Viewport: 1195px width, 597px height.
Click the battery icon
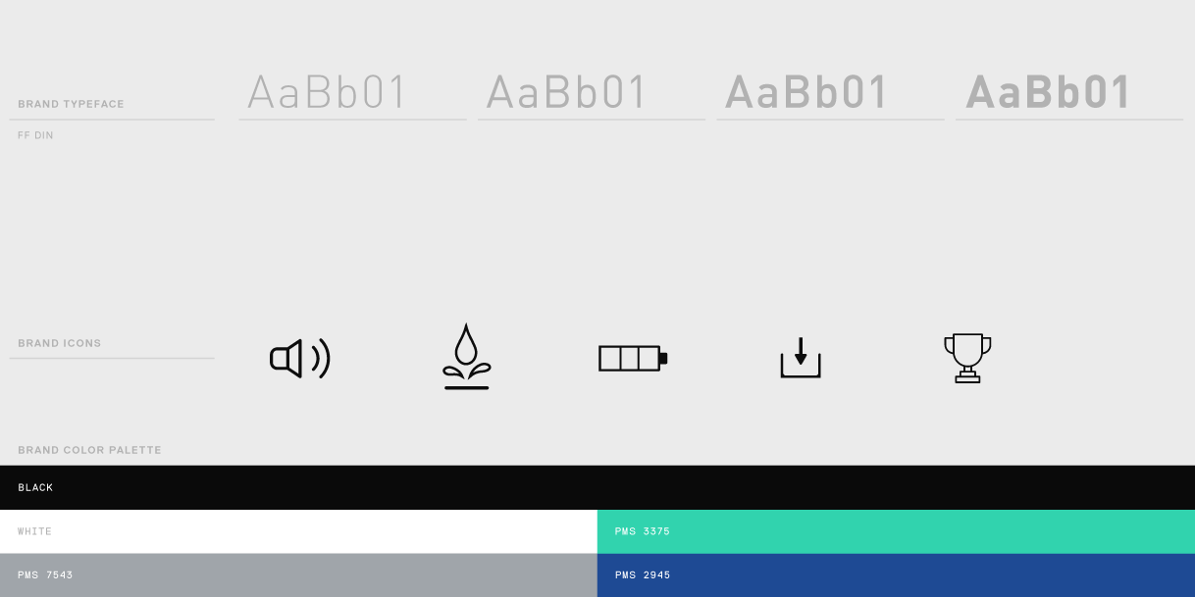click(633, 358)
